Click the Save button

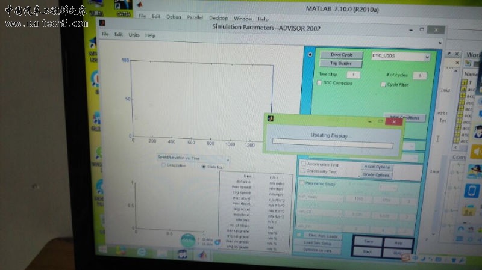(369, 242)
